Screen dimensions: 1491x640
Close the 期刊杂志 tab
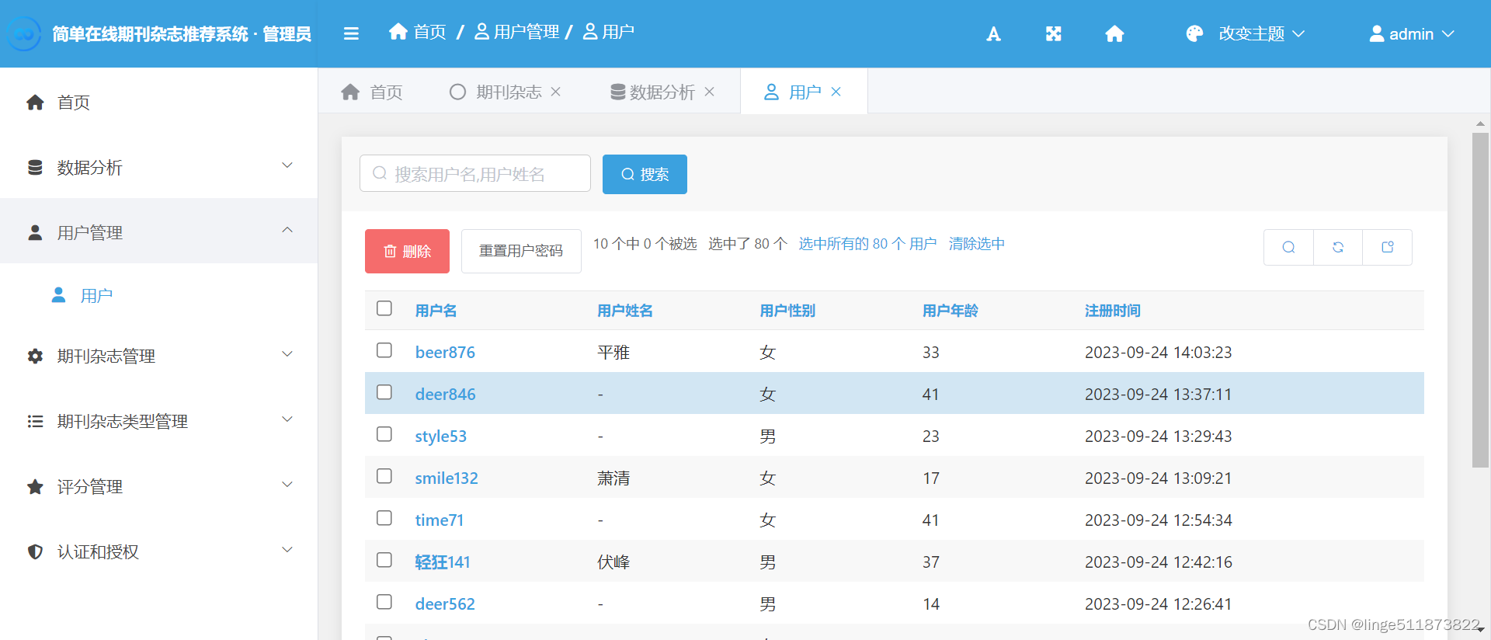556,92
